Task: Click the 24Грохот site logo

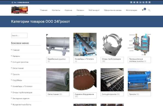Action: point(20,10)
